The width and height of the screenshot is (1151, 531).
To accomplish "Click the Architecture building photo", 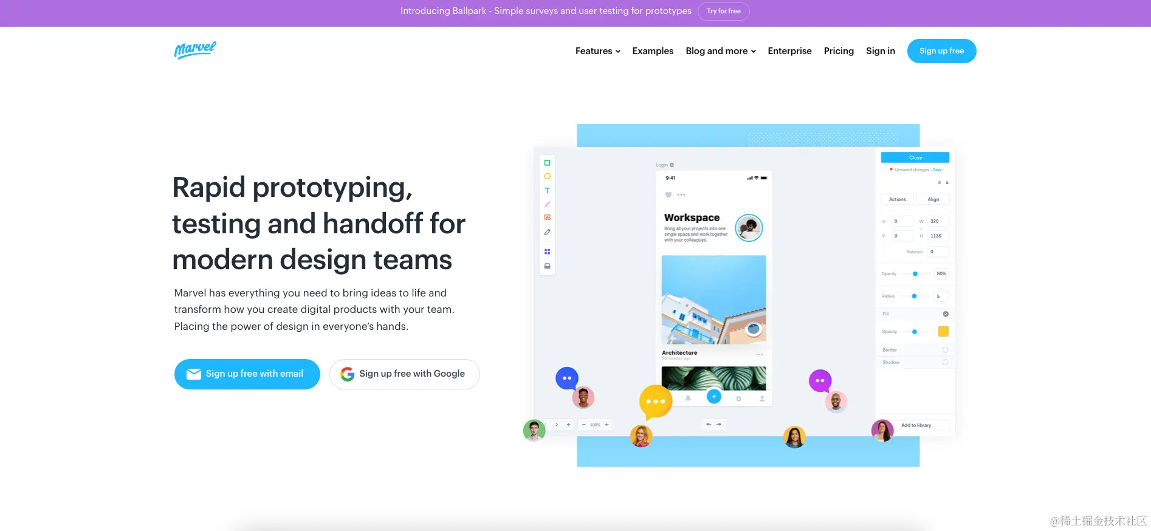I will coord(713,300).
